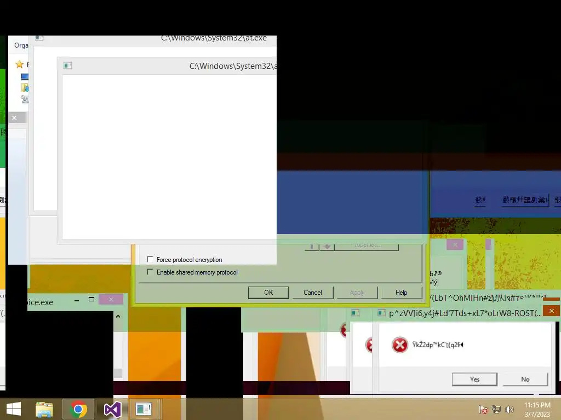The width and height of the screenshot is (561, 420).
Task: Enable shared memory protocol checkbox
Action: coord(150,272)
